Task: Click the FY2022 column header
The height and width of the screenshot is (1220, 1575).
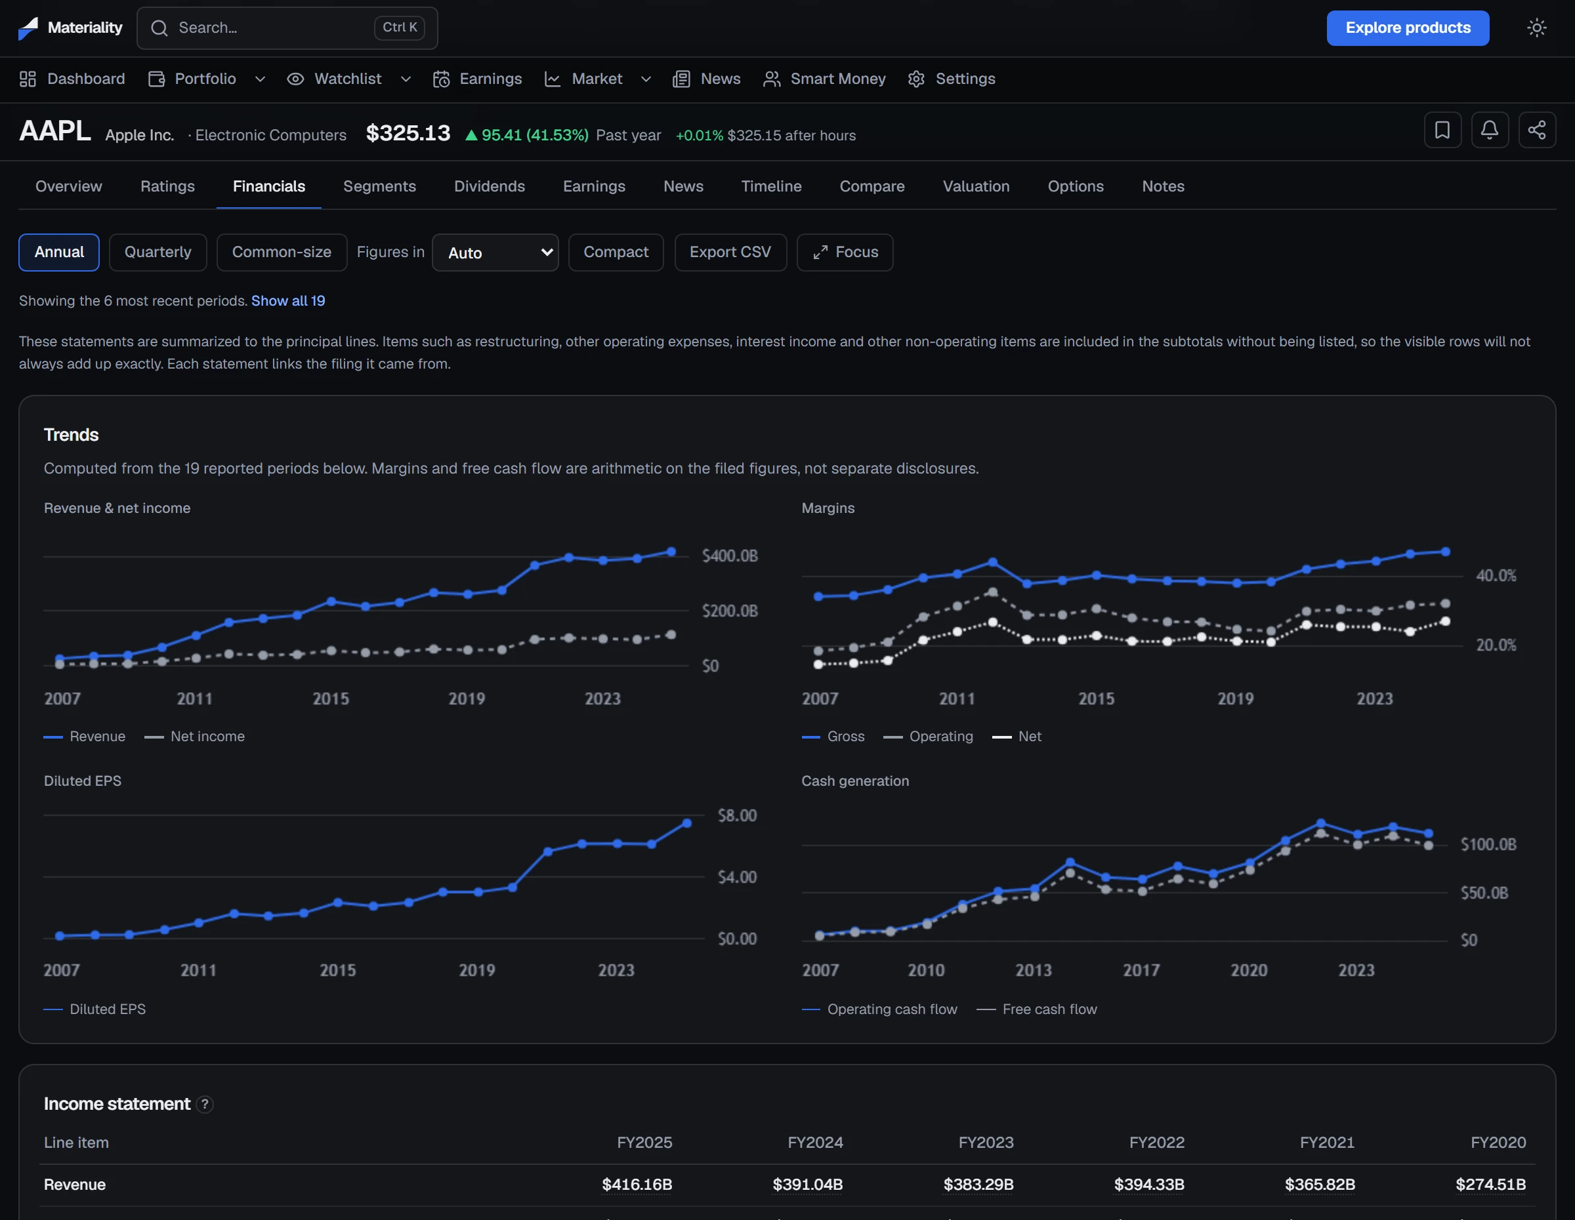Action: 1157,1142
